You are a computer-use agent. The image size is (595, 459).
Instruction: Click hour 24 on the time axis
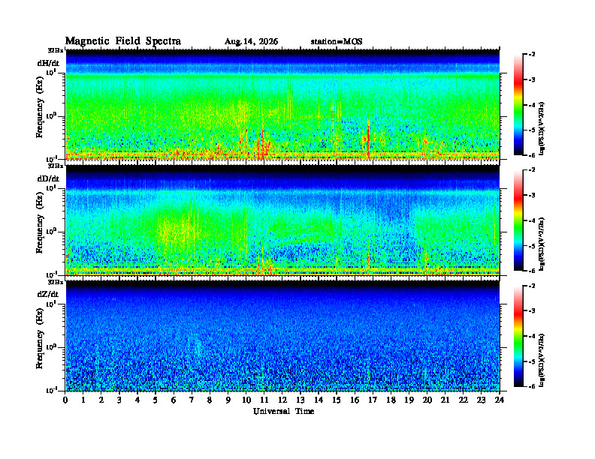coord(500,400)
